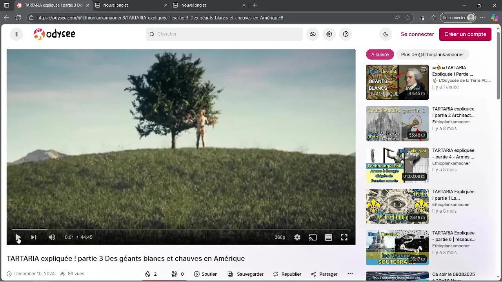
Task: View site information lock icon
Action: (32, 18)
